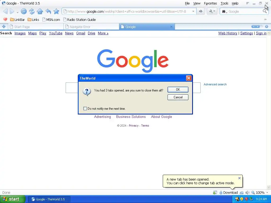Image resolution: width=271 pixels, height=203 pixels.
Task: Click the Sign in link
Action: 261,33
